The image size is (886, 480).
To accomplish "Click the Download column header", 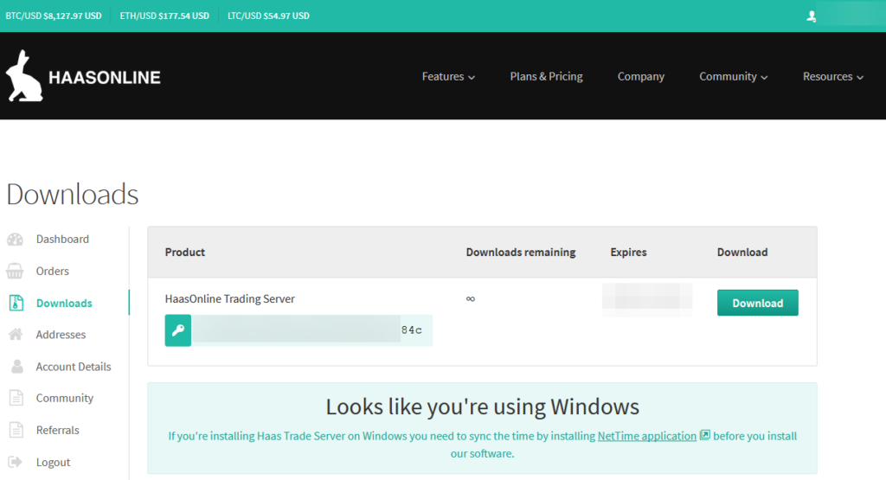I will (x=742, y=253).
